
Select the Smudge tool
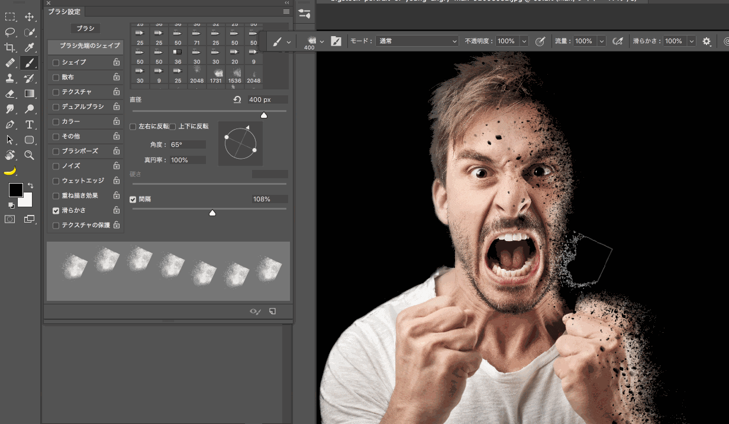point(10,109)
